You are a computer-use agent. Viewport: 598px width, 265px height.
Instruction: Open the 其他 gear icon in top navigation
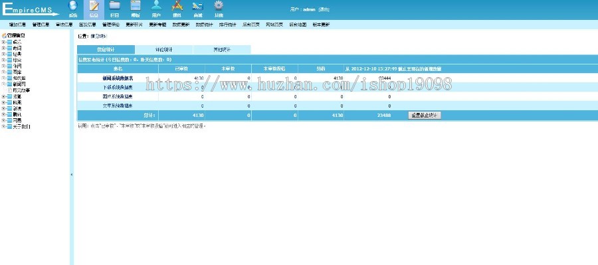click(x=218, y=5)
